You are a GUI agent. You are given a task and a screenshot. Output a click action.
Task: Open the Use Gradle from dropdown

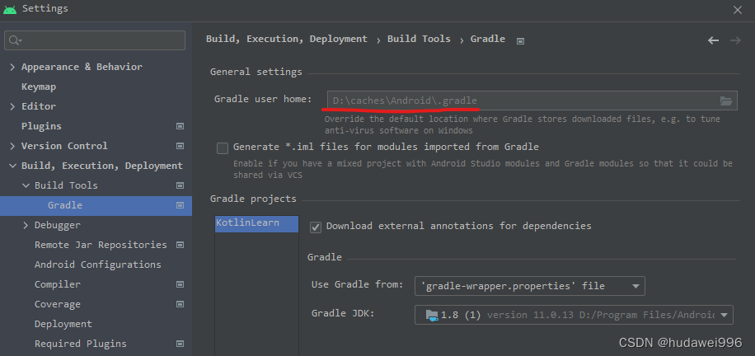(x=530, y=286)
